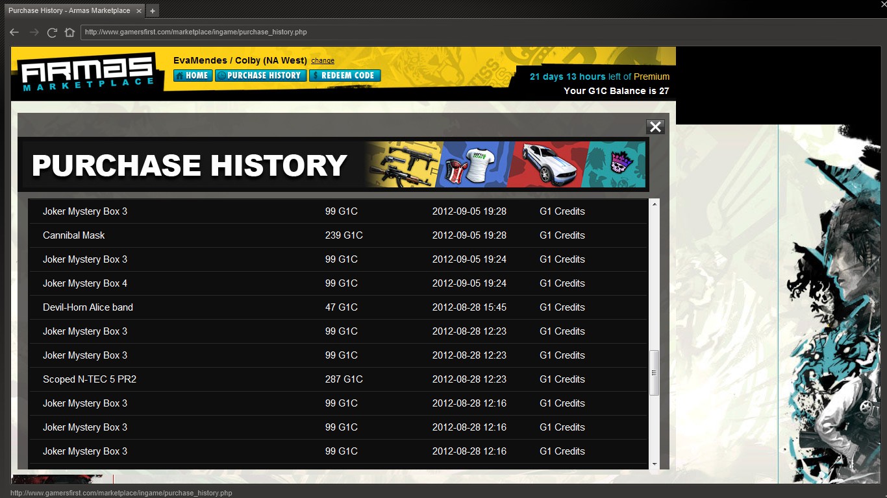Open a new browser tab
Screen dimensions: 887x498
pos(152,11)
